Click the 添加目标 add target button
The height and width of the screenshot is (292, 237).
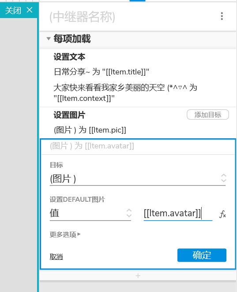point(208,115)
